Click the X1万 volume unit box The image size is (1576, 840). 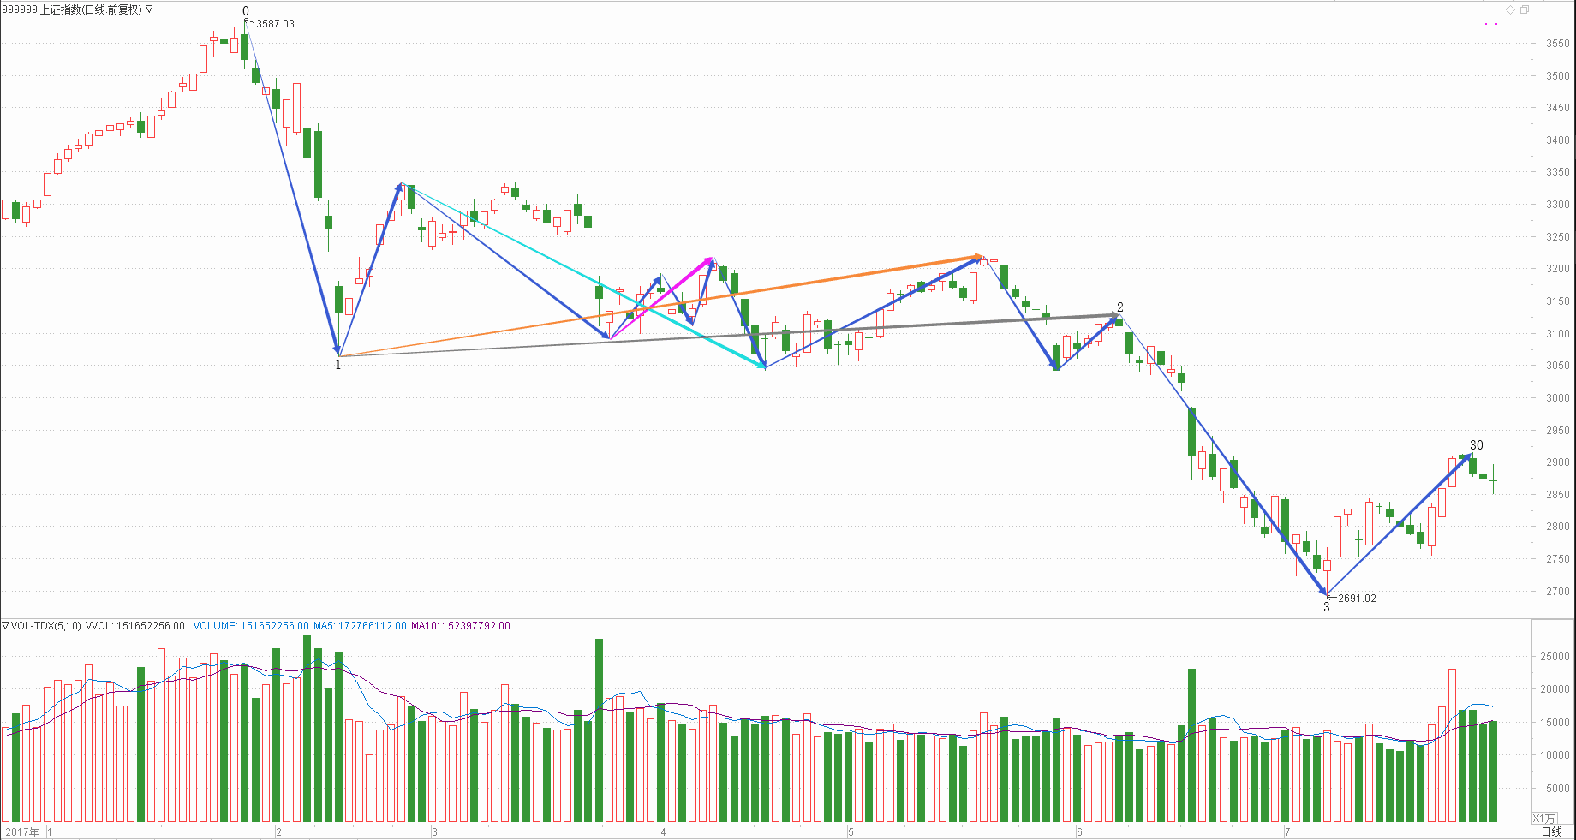tap(1543, 818)
